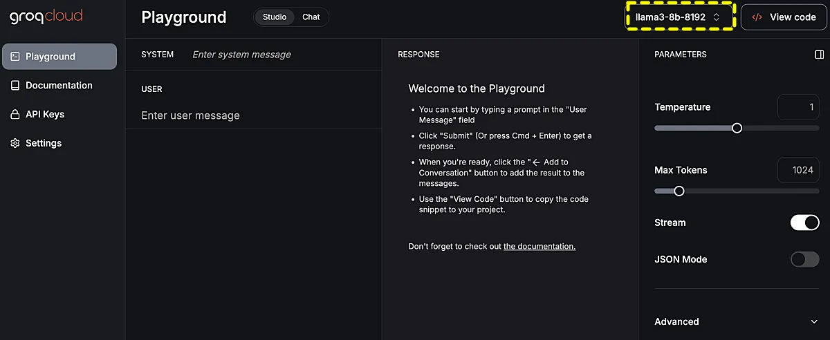
Task: Disable the Stream toggle
Action: coord(804,223)
